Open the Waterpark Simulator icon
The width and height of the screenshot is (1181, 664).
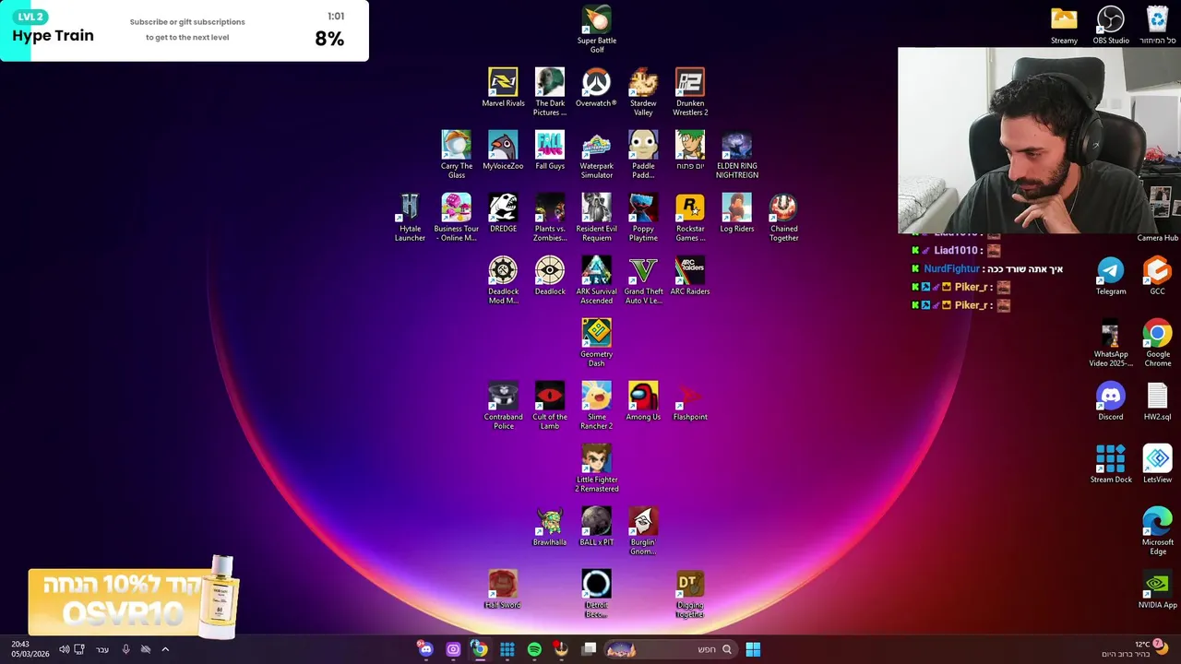point(596,155)
